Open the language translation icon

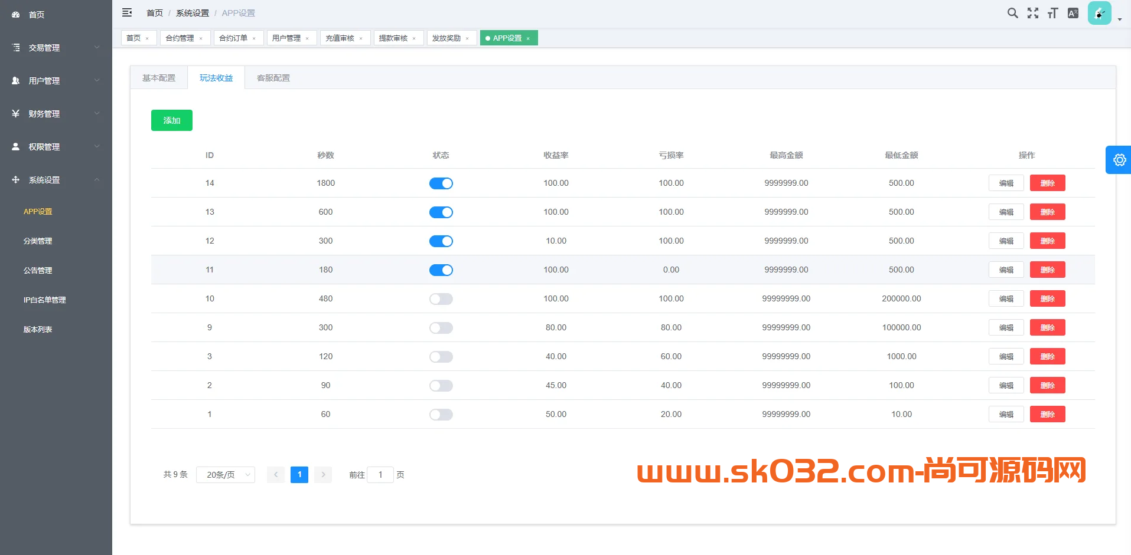click(x=1073, y=13)
